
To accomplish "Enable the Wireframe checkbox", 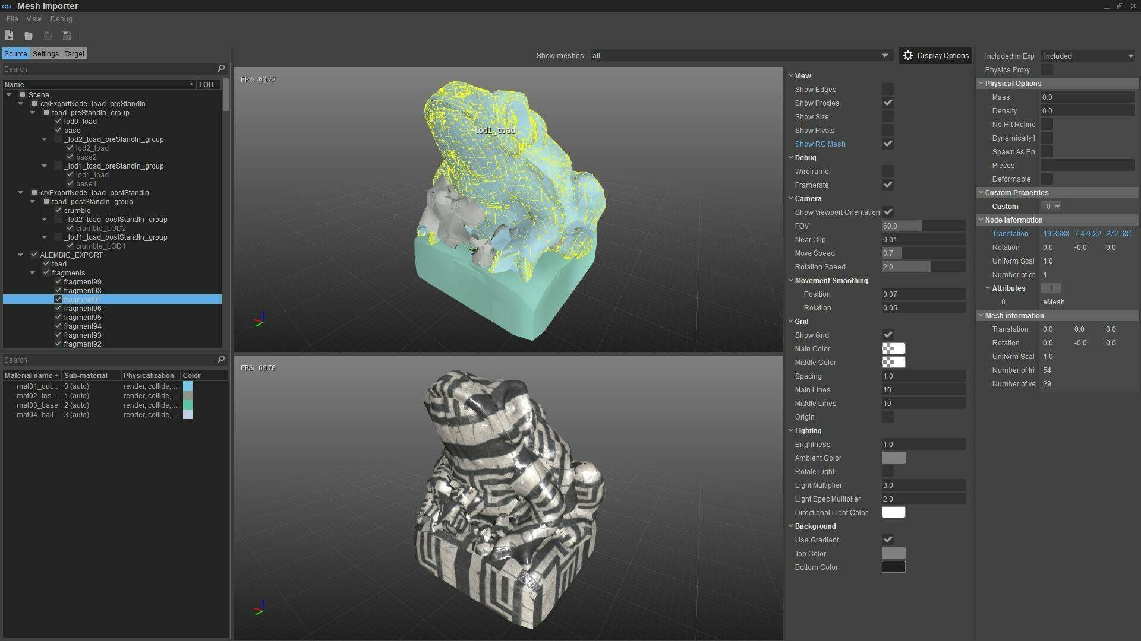I will (x=888, y=171).
